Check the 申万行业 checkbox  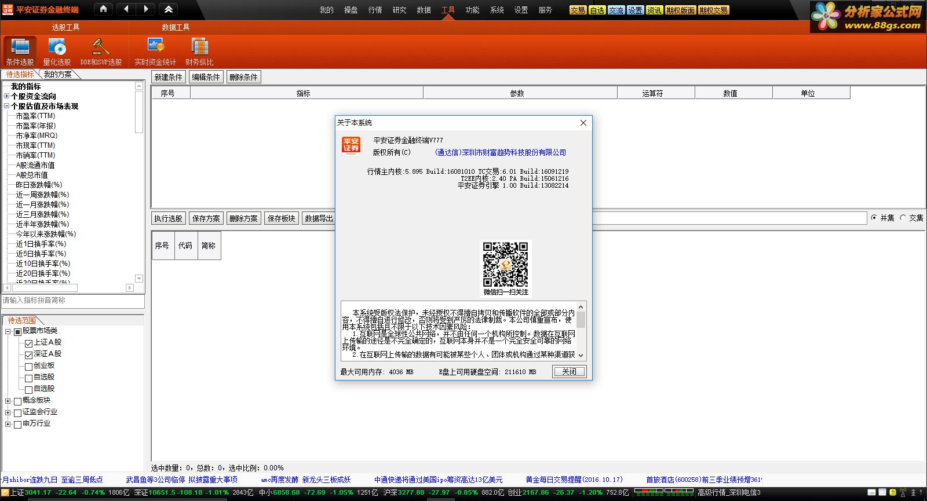coord(17,424)
